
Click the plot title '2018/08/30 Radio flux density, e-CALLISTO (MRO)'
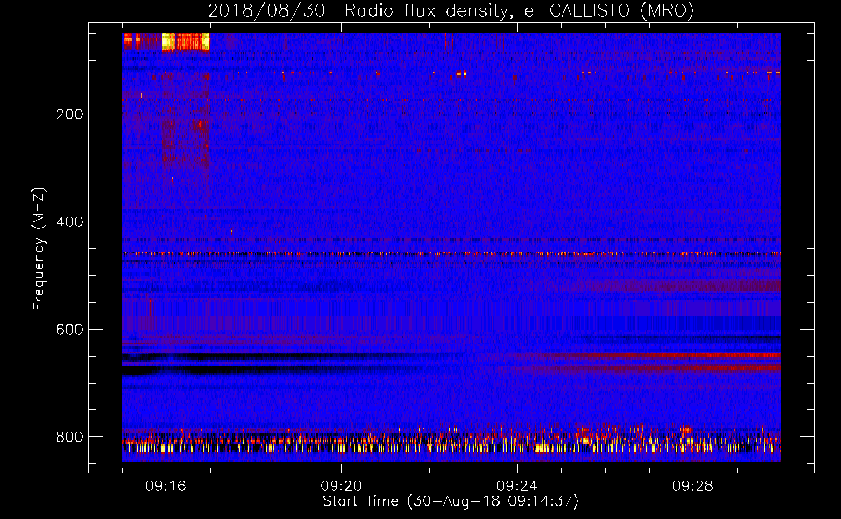click(451, 10)
